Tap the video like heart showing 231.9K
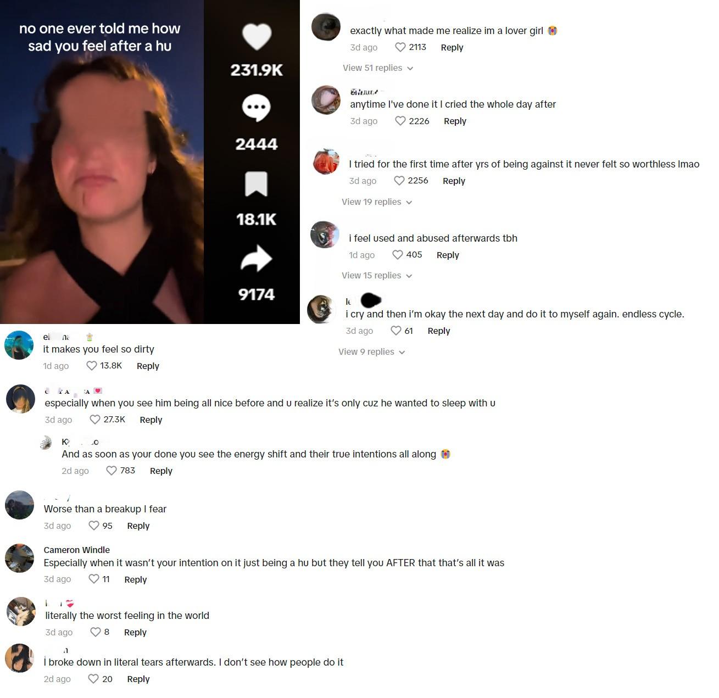 pos(257,37)
